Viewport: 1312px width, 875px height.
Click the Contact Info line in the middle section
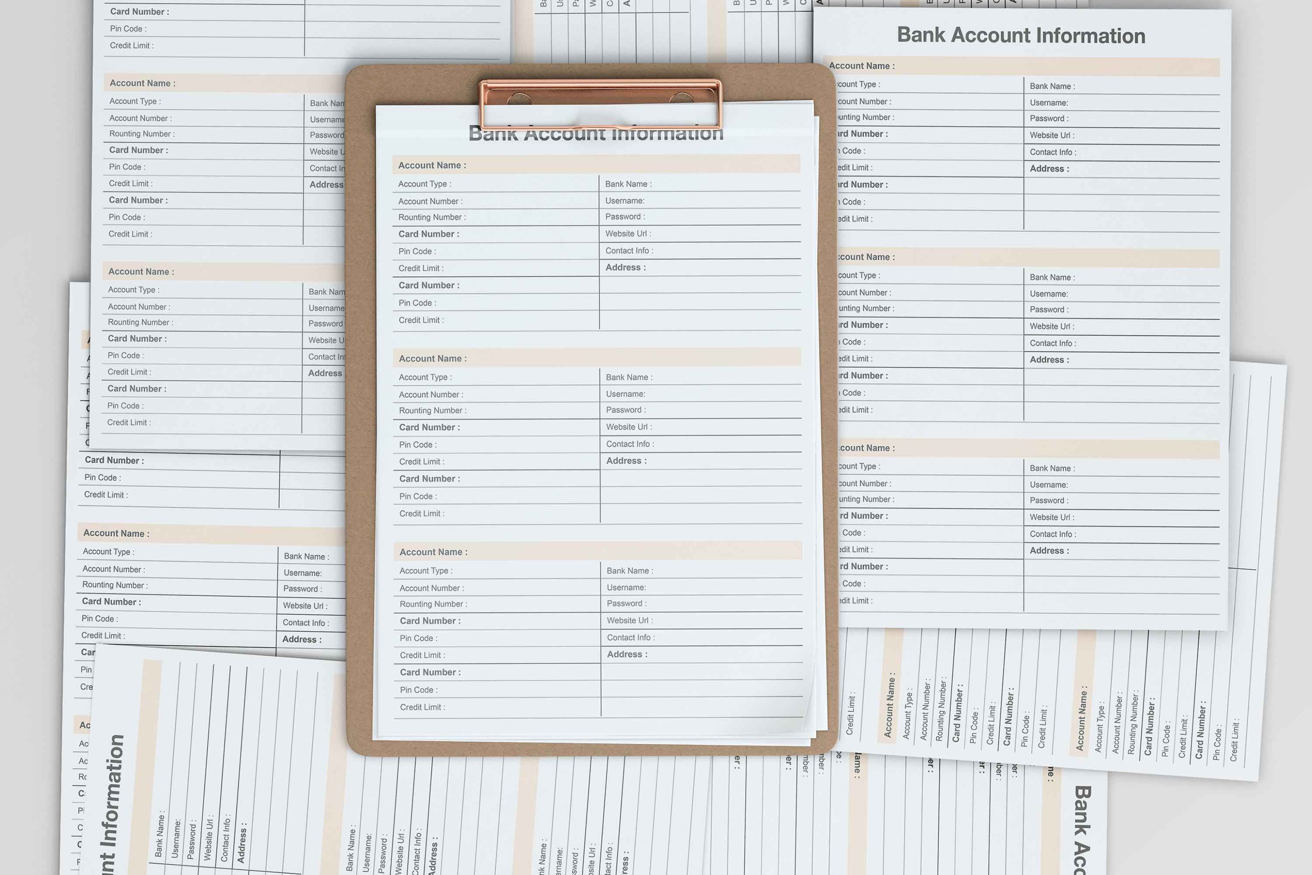[x=629, y=444]
